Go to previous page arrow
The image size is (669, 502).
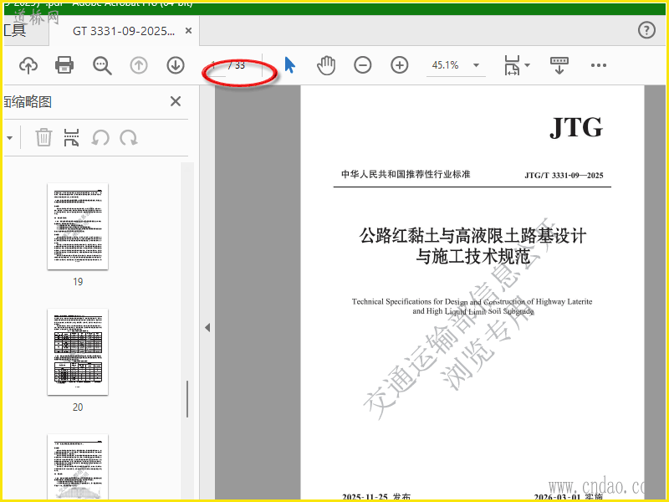139,65
